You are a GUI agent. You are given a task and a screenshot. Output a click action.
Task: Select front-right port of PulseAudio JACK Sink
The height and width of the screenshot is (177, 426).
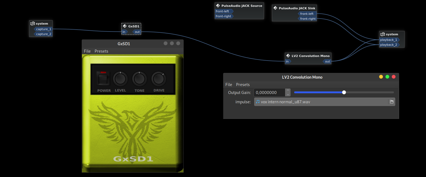(307, 19)
